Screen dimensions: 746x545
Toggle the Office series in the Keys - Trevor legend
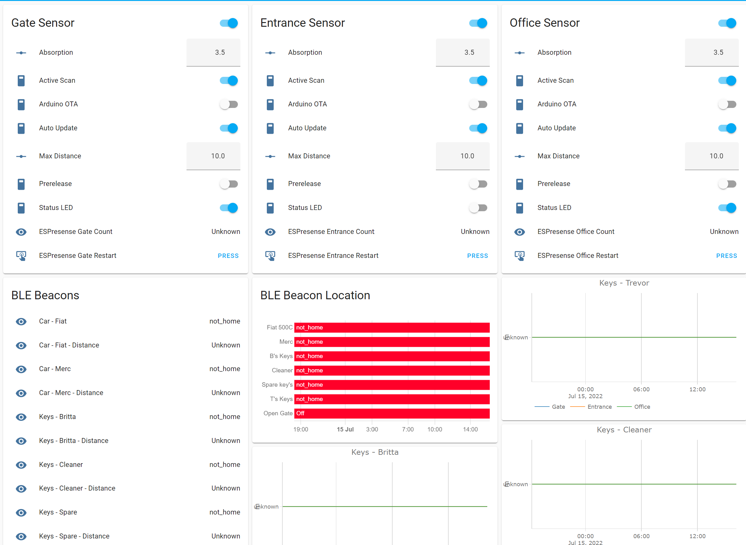(x=642, y=407)
